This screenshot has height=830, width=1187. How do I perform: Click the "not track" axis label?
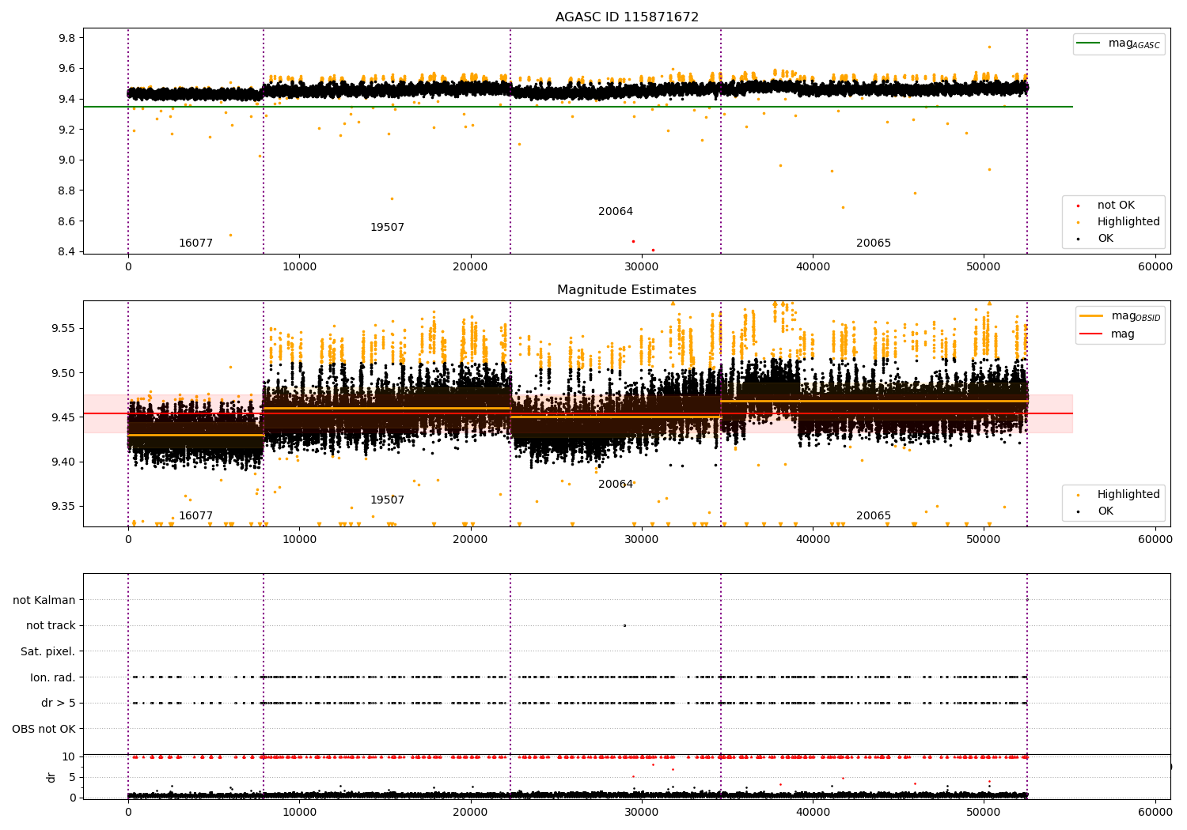[51, 625]
